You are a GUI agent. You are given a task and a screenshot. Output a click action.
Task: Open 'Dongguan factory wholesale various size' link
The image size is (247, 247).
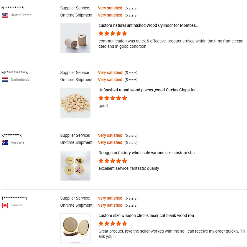coord(148,153)
